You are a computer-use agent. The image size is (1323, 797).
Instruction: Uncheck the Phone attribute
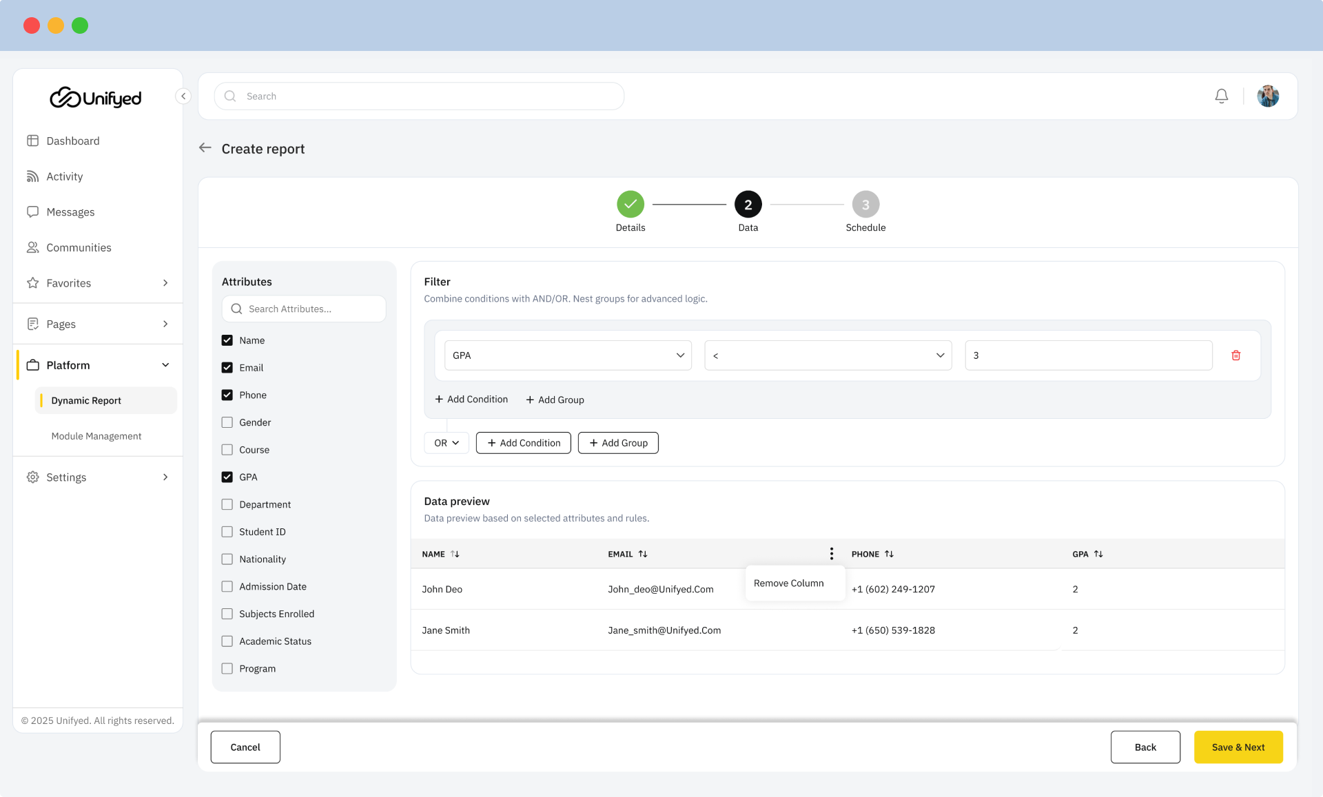coord(227,395)
